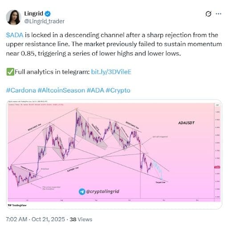228x227 pixels.
Task: Enlarge the ADAUSDT chart image
Action: (x=114, y=154)
